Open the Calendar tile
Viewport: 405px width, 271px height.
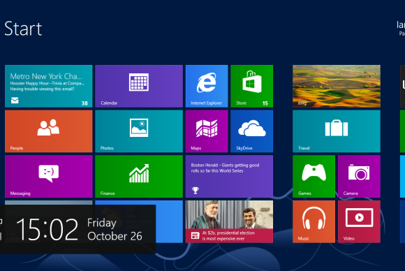click(139, 86)
